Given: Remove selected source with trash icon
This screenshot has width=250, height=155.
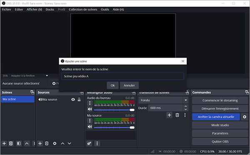Looking at the screenshot, I should 47,143.
